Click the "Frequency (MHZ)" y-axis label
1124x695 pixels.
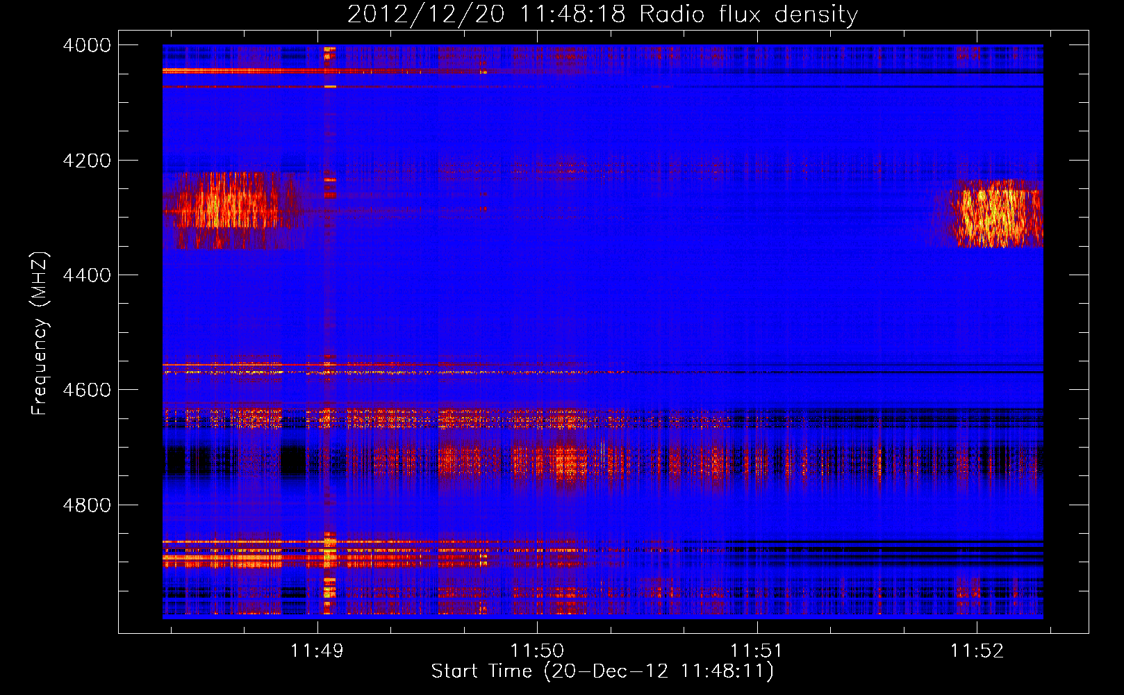pyautogui.click(x=40, y=334)
